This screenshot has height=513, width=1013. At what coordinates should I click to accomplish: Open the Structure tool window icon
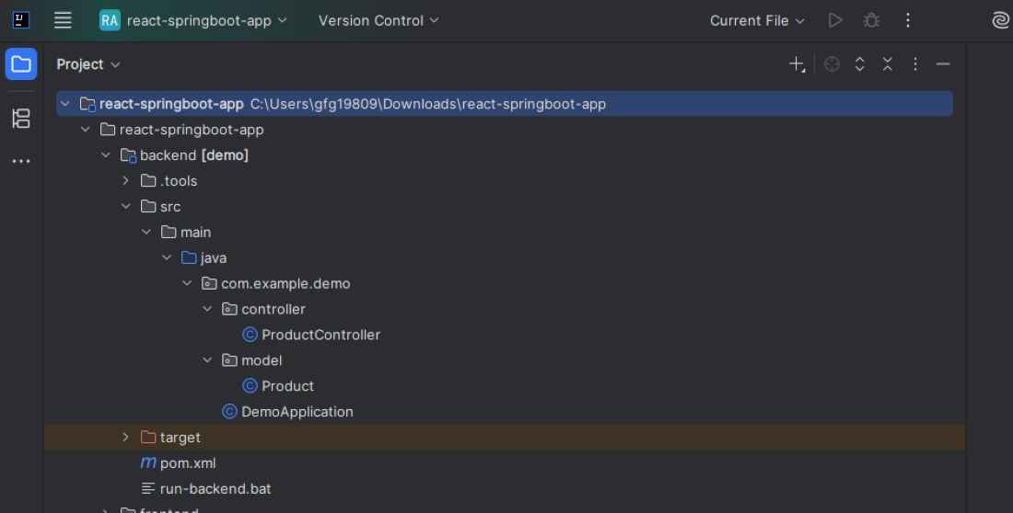coord(20,118)
